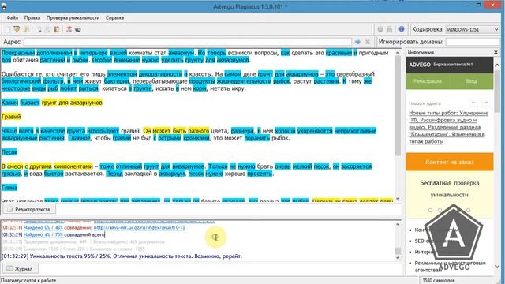Screen dimensions: 505x284
Task: Open the Файл menu
Action: tap(13, 17)
